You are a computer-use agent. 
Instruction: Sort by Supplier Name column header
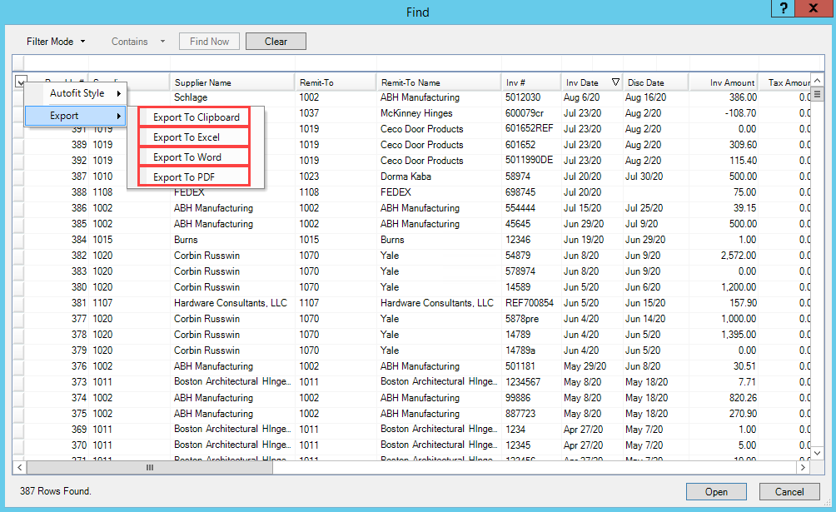click(232, 82)
